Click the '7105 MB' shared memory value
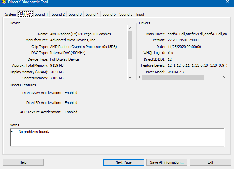Viewport: 234px width, 169px height. (57, 78)
